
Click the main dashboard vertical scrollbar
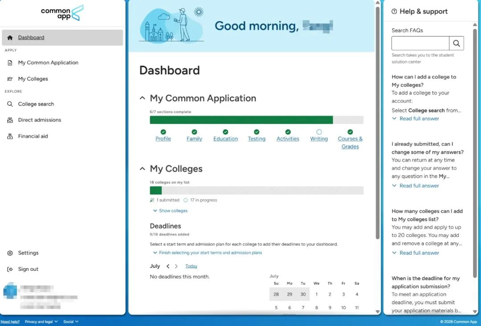(x=378, y=122)
